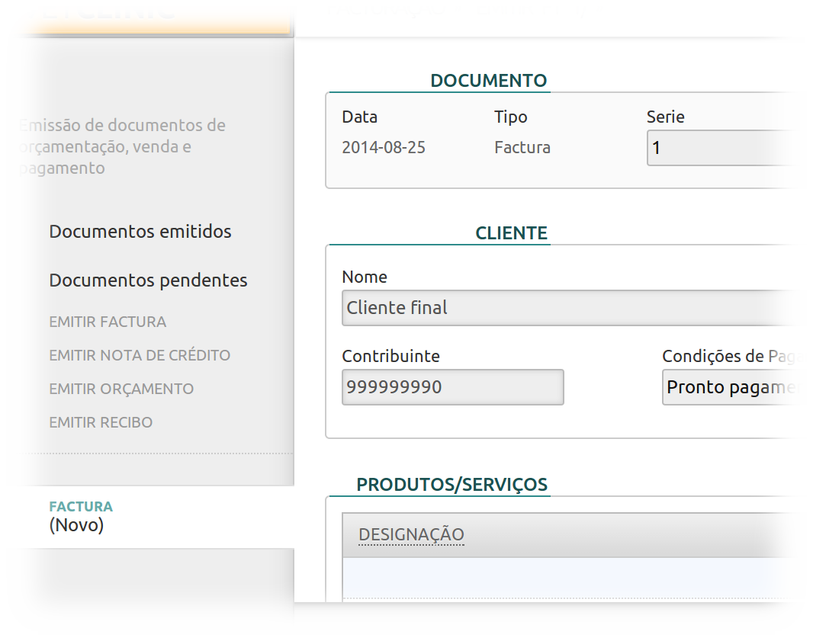Open the Documentos emitidos list
The width and height of the screenshot is (813, 641).
140,232
